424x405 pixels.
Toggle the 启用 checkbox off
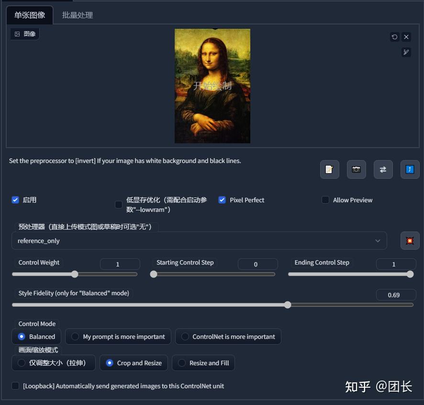pyautogui.click(x=15, y=200)
